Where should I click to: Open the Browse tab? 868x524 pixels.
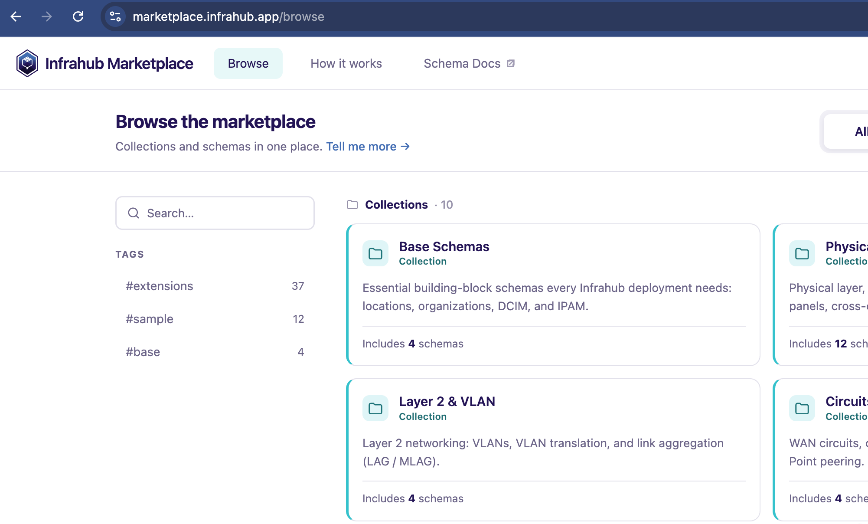click(248, 63)
